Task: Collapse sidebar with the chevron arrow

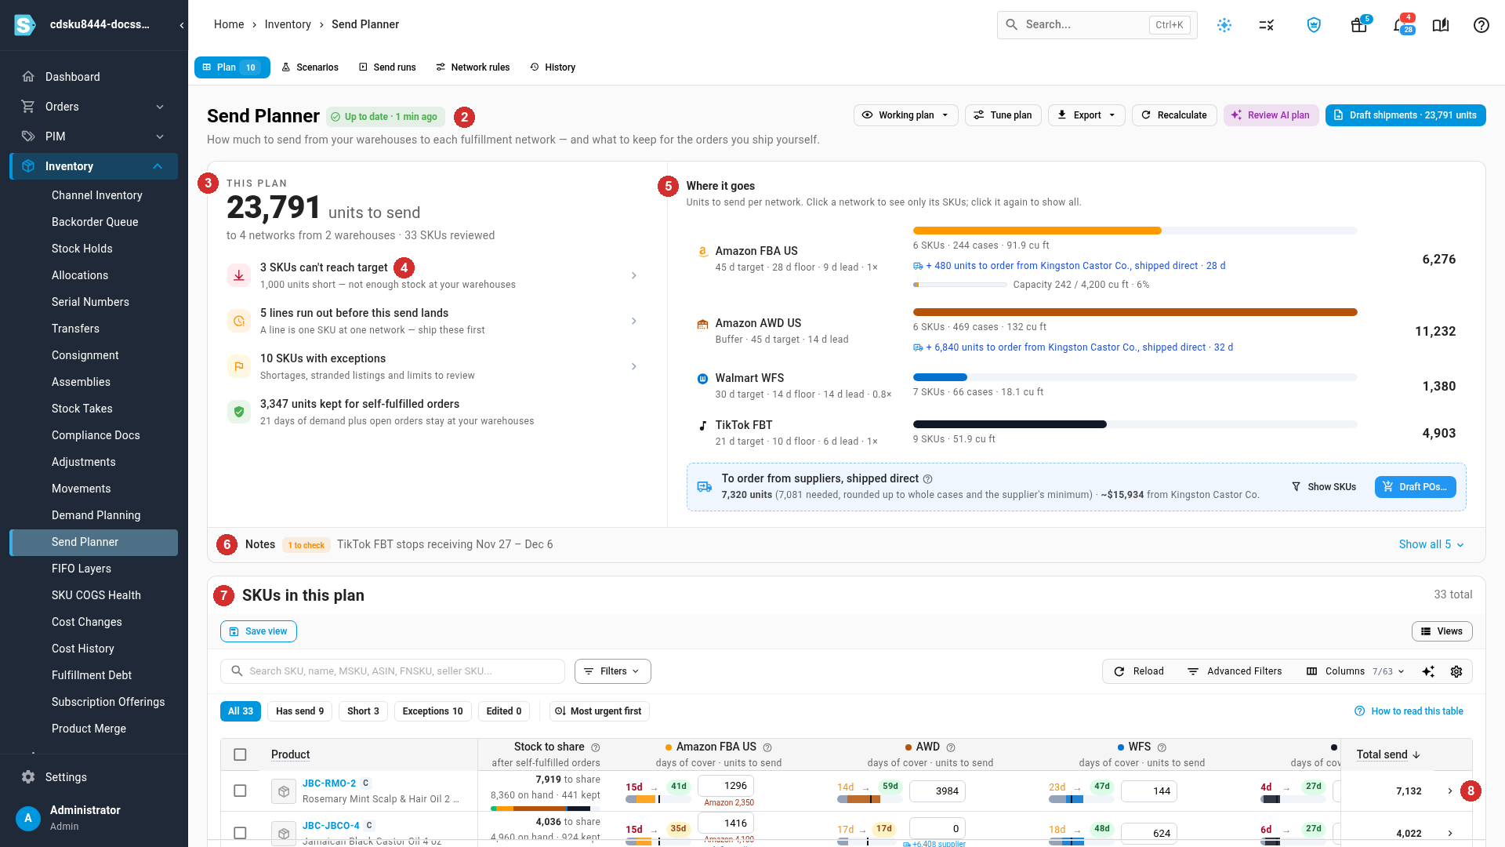Action: click(x=182, y=25)
